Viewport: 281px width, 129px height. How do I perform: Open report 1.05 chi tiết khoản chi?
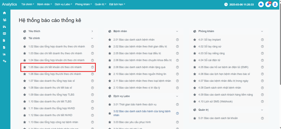click(x=59, y=67)
